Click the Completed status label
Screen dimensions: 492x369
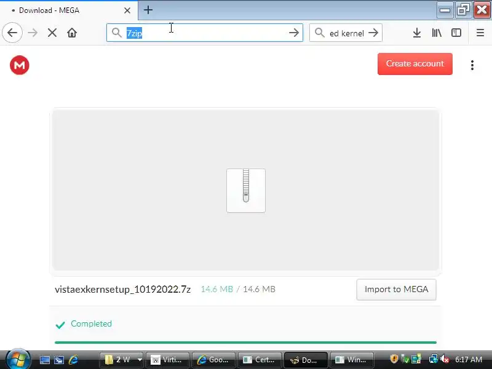point(91,323)
